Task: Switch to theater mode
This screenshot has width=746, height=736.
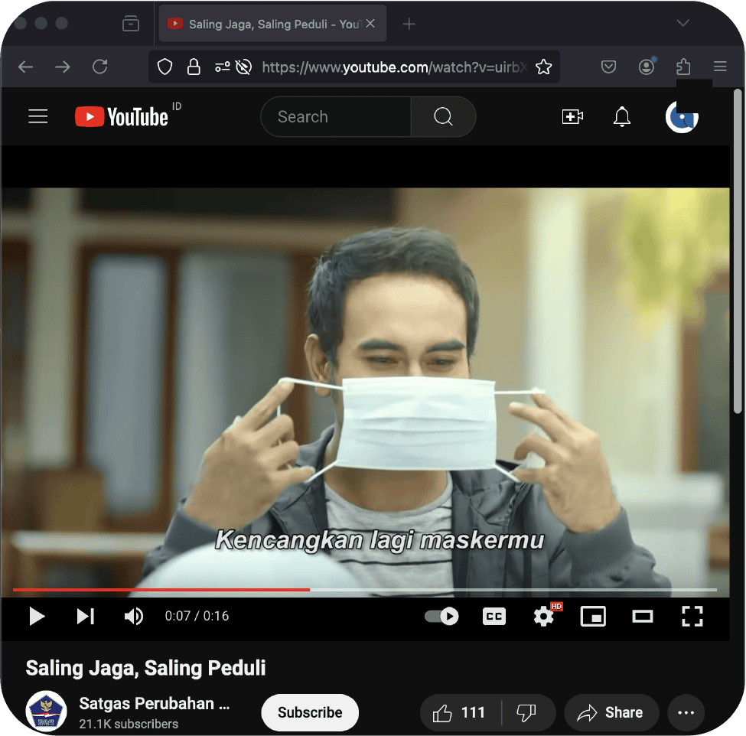Action: 642,616
